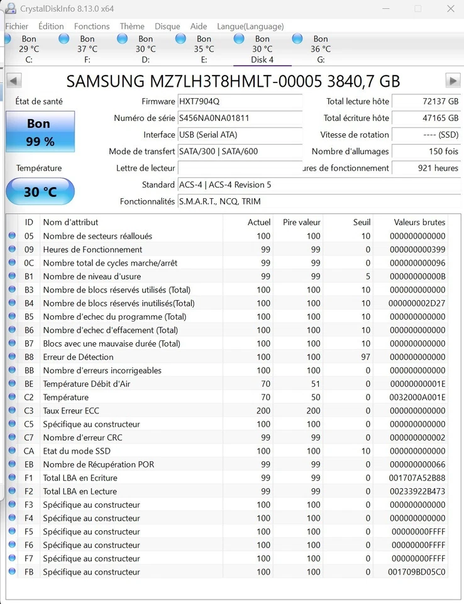Image resolution: width=464 pixels, height=604 pixels.
Task: Click the D: drive blue status orb
Action: 122,38
